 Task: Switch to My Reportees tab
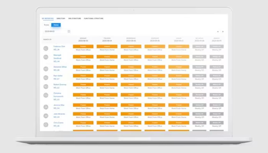point(48,18)
